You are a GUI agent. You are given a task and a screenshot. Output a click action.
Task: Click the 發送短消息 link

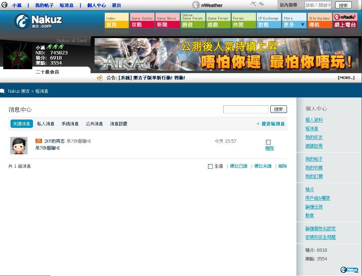click(271, 124)
